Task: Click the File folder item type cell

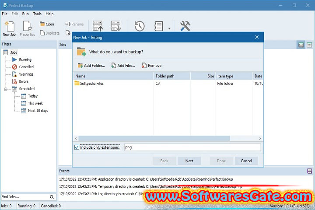Action: (x=225, y=84)
